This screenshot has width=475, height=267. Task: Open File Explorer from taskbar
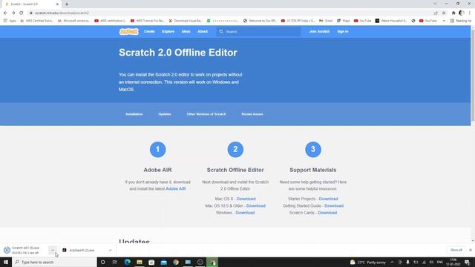point(140,262)
